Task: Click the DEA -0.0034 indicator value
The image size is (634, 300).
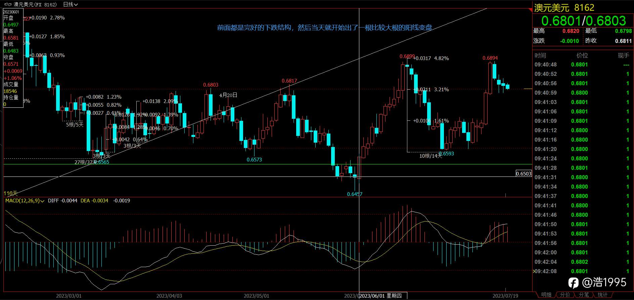Action: (94, 201)
